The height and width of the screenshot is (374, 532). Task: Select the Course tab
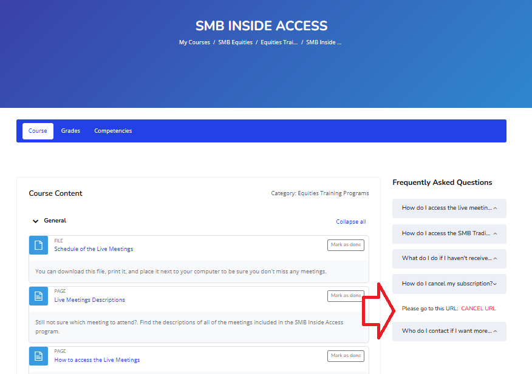[38, 131]
